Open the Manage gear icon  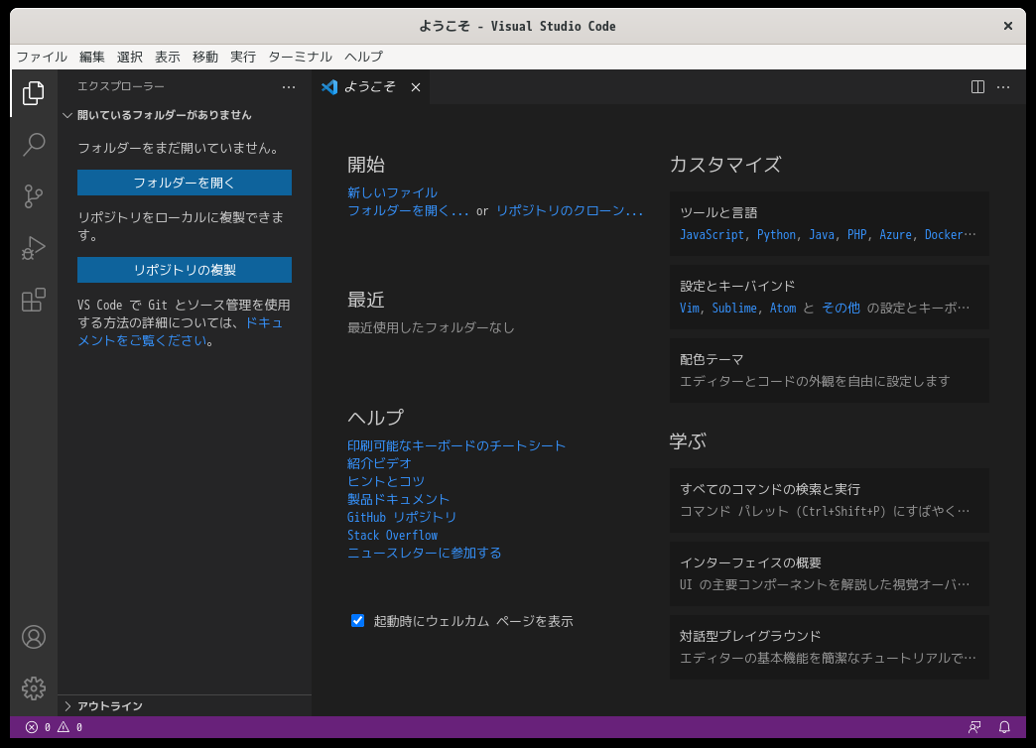33,688
